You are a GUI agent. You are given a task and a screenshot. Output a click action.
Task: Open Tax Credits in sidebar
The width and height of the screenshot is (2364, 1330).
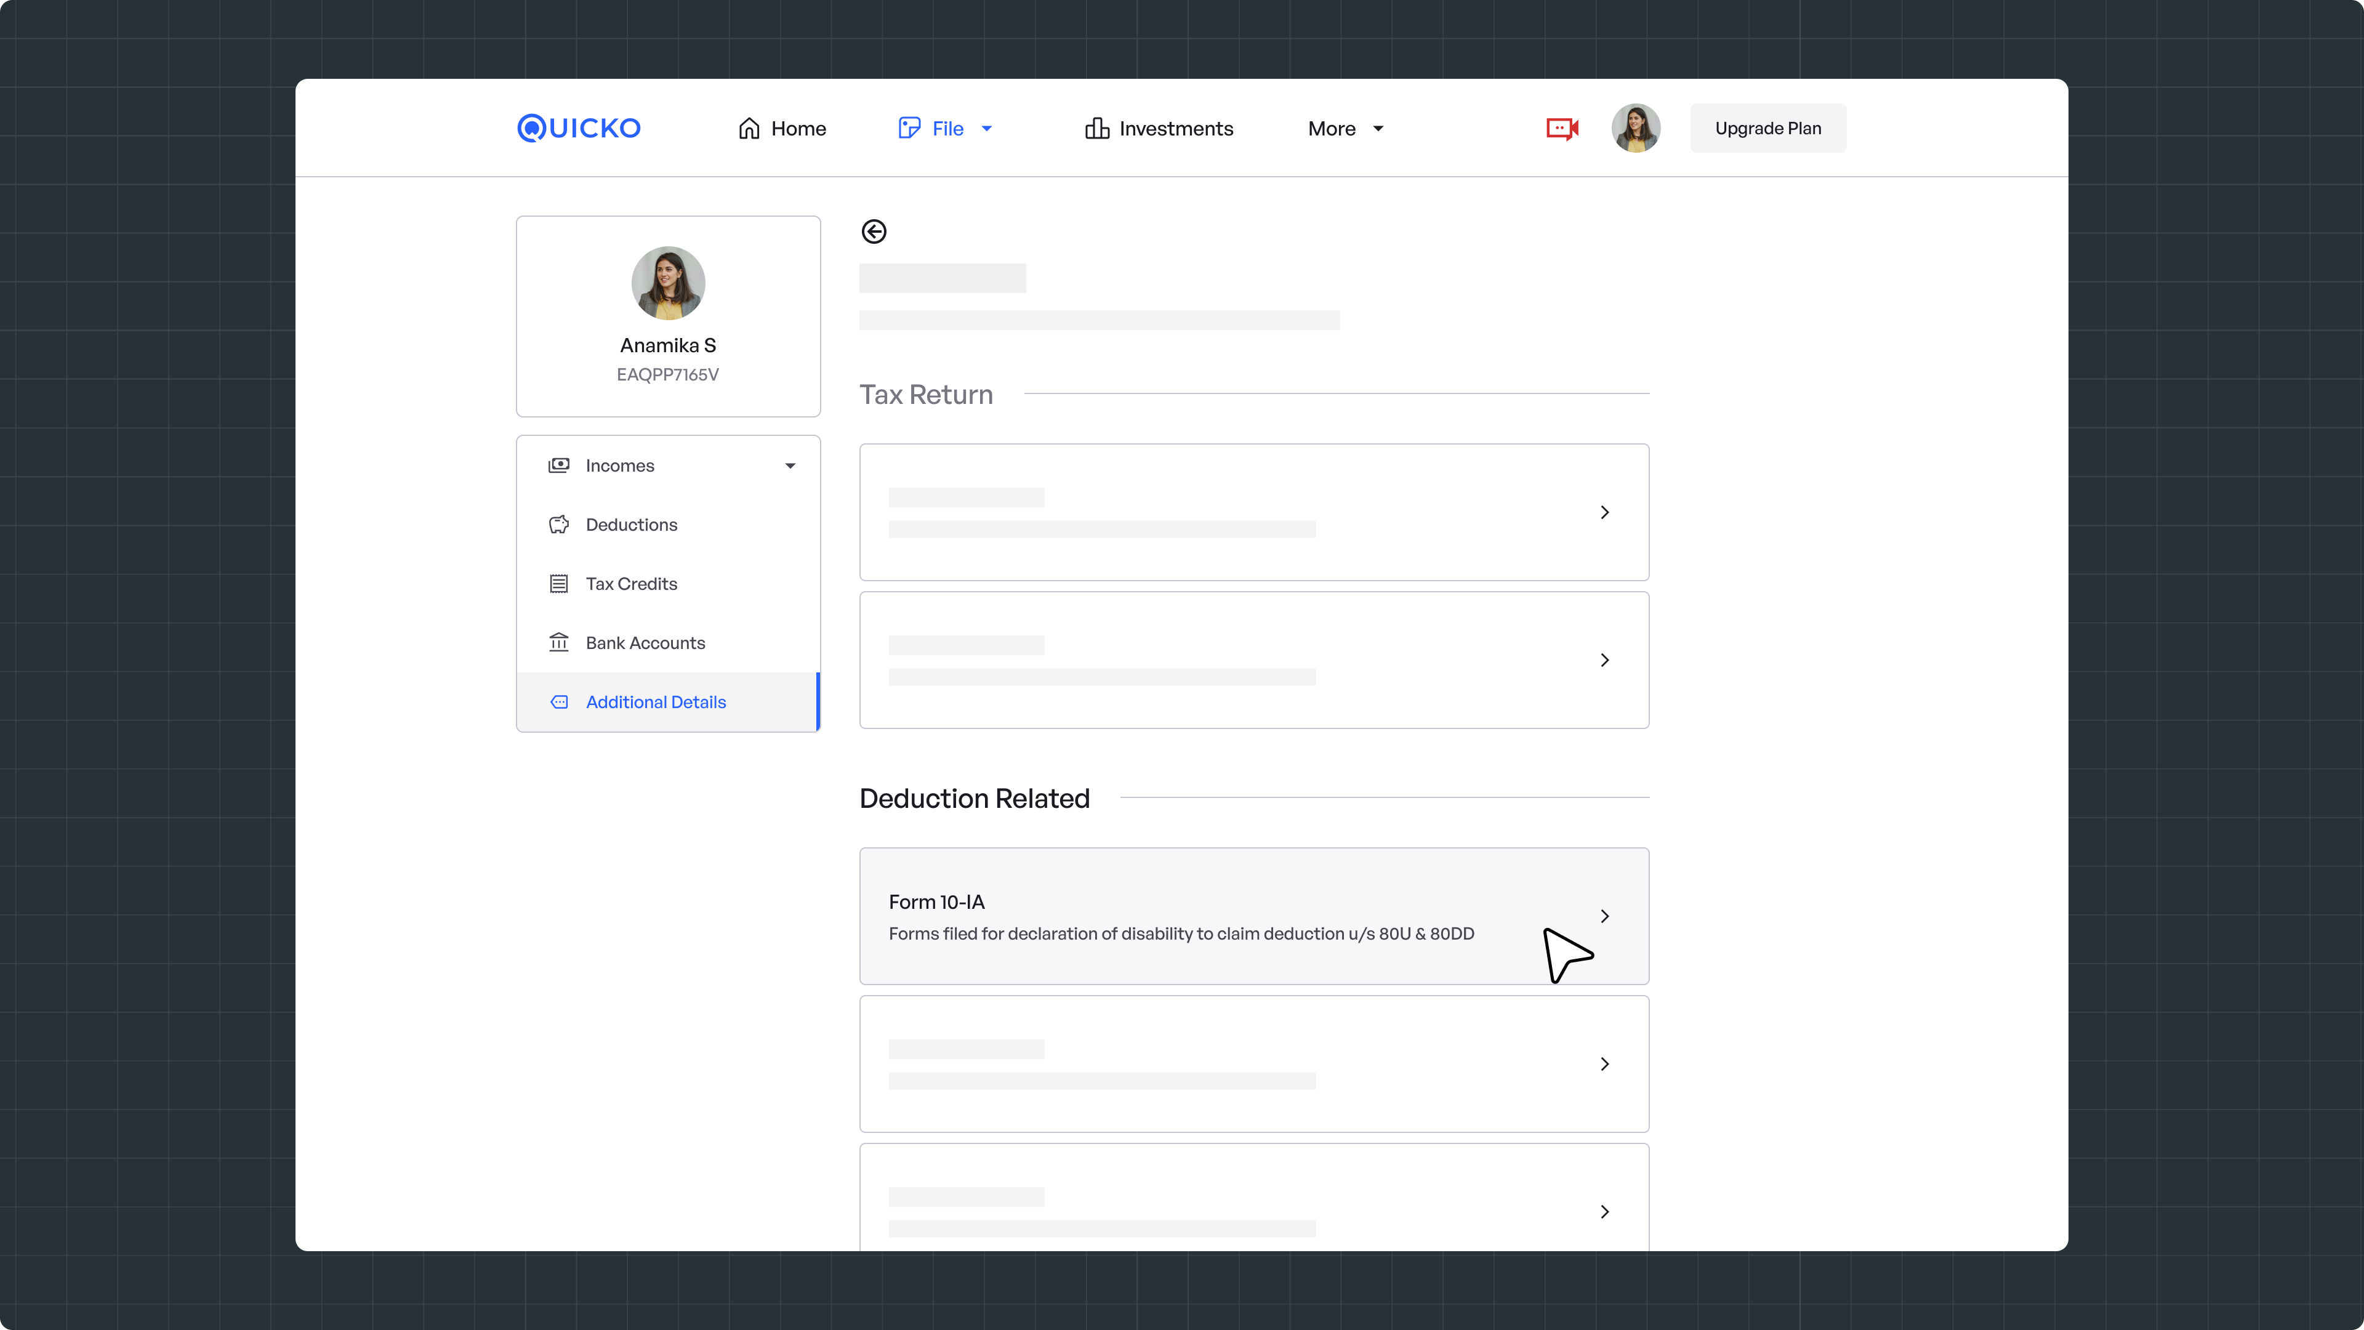point(668,584)
